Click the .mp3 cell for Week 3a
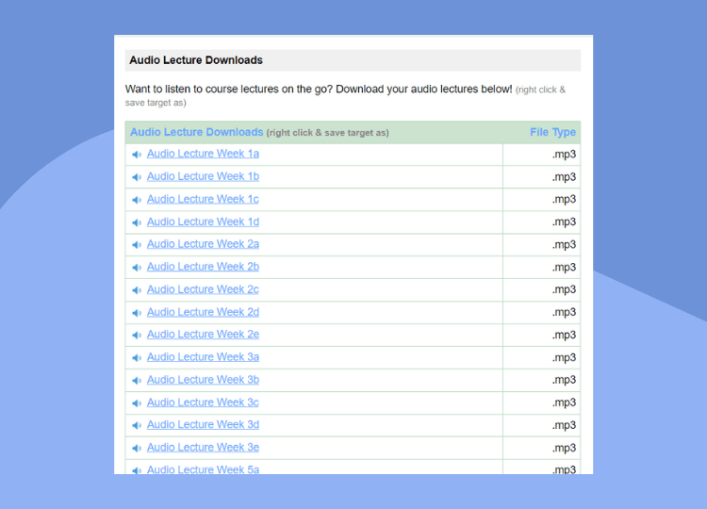The width and height of the screenshot is (707, 509). click(x=541, y=357)
